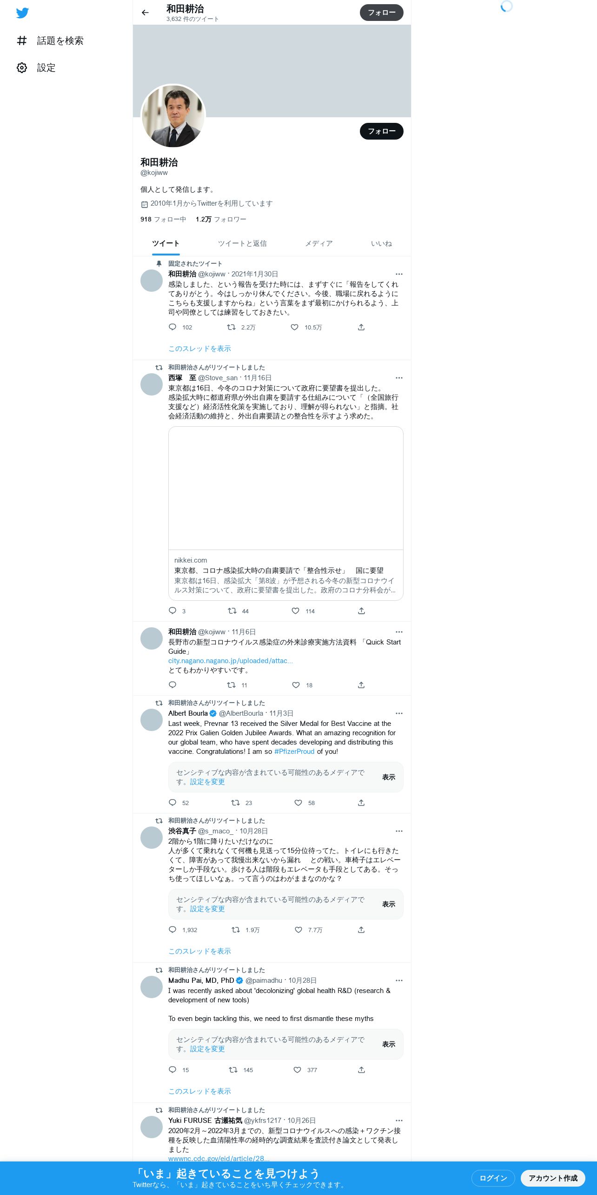Open more options on Albert Bourla's tweet
Screen dimensions: 597x1195
pos(399,713)
